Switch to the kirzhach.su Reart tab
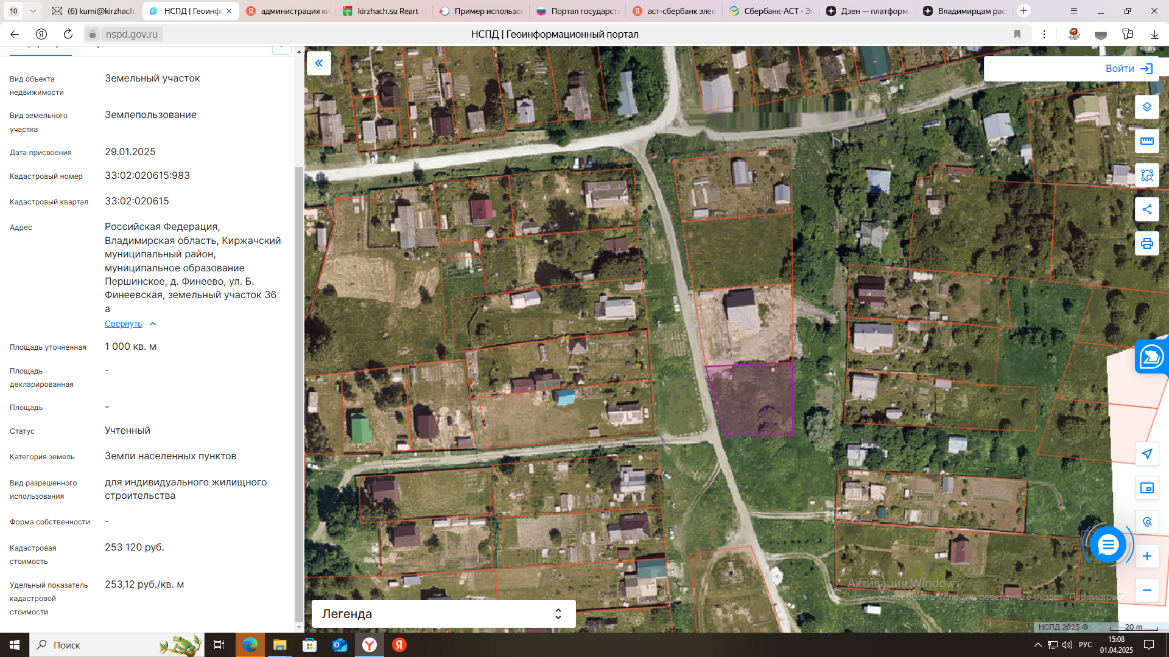This screenshot has width=1169, height=657. pos(386,11)
